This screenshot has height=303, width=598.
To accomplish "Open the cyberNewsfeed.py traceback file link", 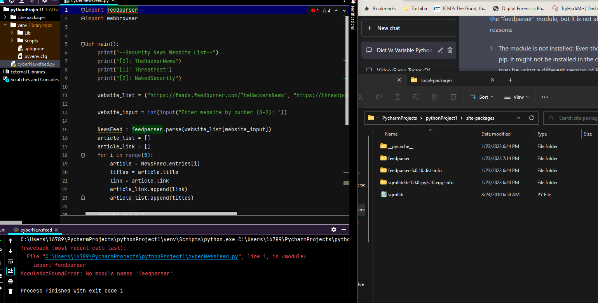I will click(141, 256).
